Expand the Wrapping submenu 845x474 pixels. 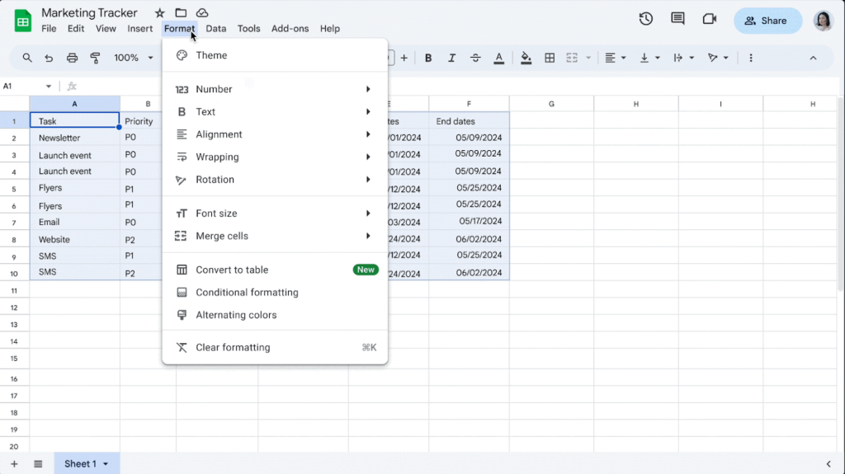[x=275, y=157]
